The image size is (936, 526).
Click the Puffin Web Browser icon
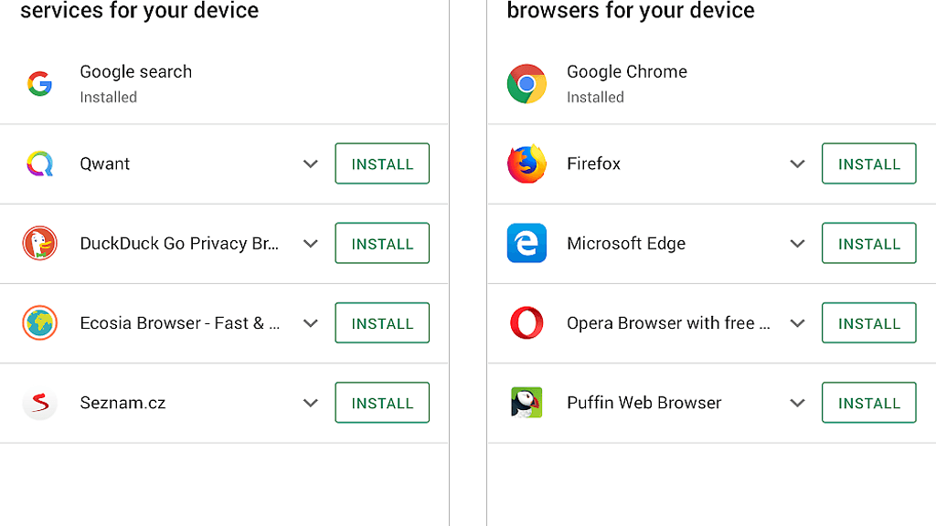526,403
